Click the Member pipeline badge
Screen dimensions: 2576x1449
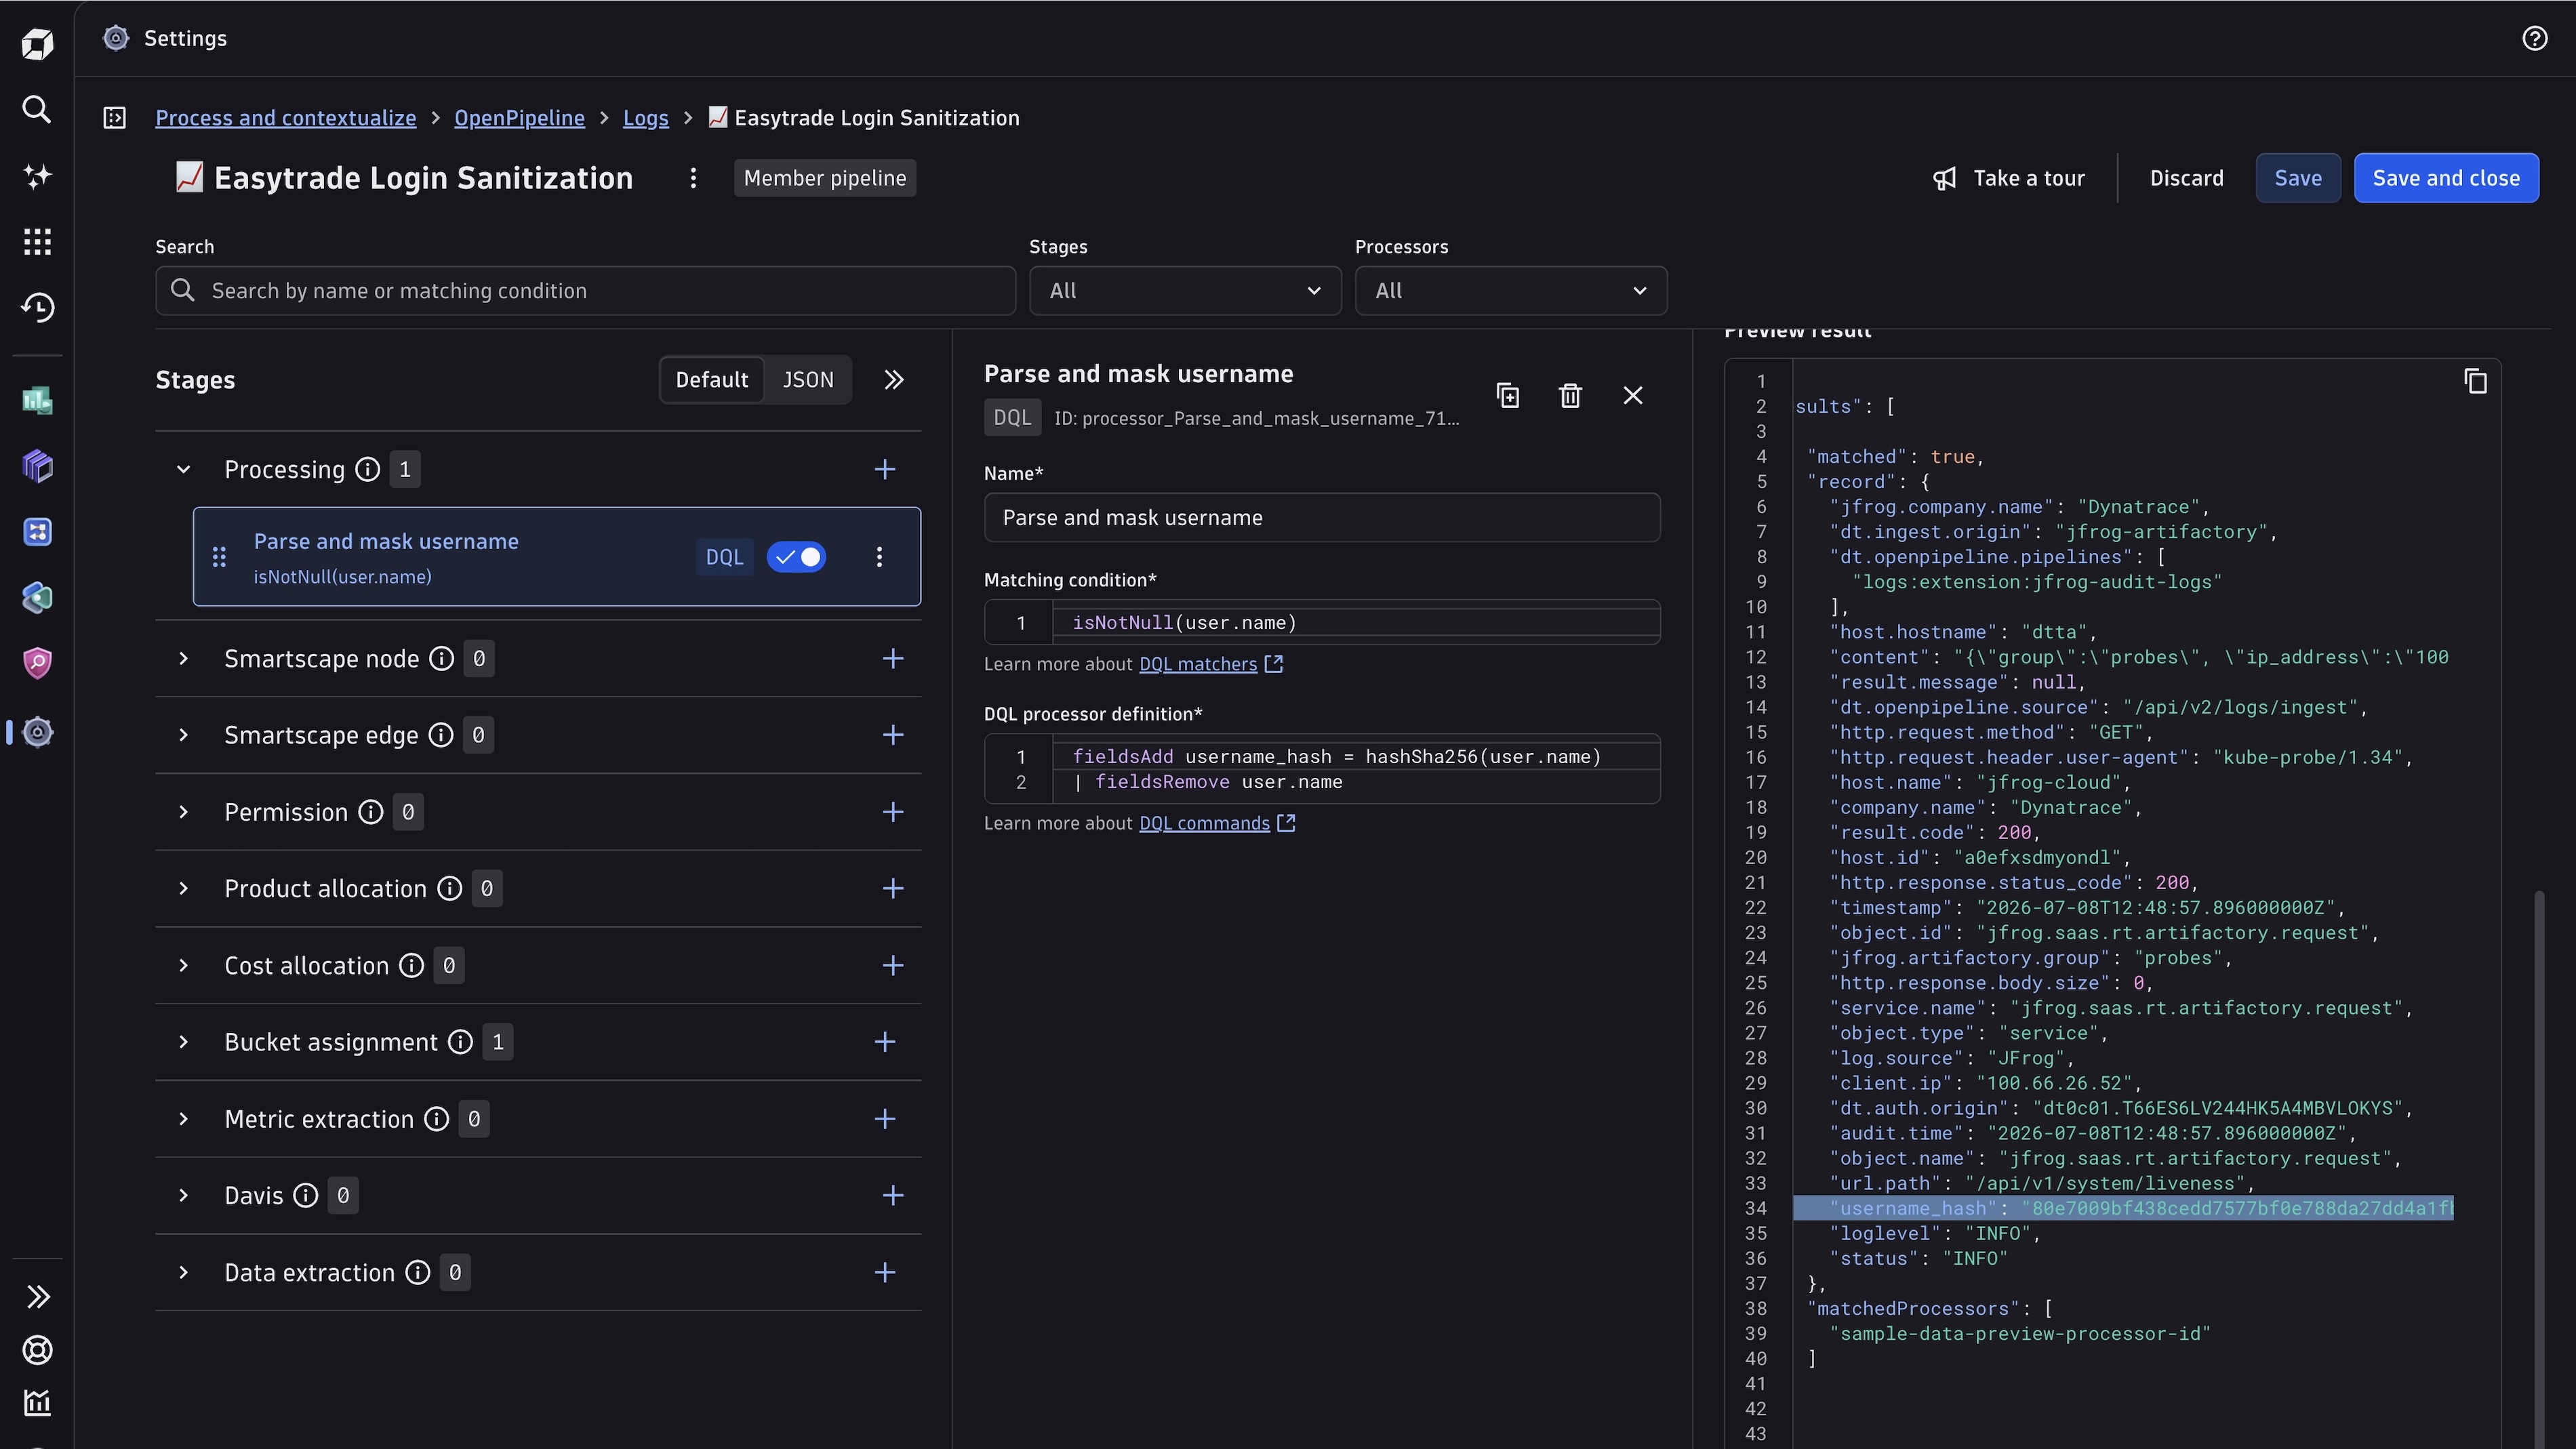coord(824,178)
